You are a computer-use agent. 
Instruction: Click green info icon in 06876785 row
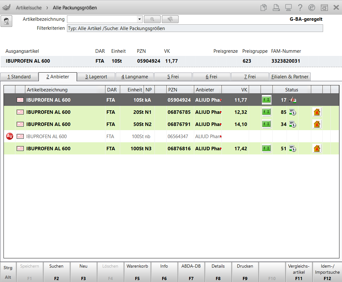266,112
